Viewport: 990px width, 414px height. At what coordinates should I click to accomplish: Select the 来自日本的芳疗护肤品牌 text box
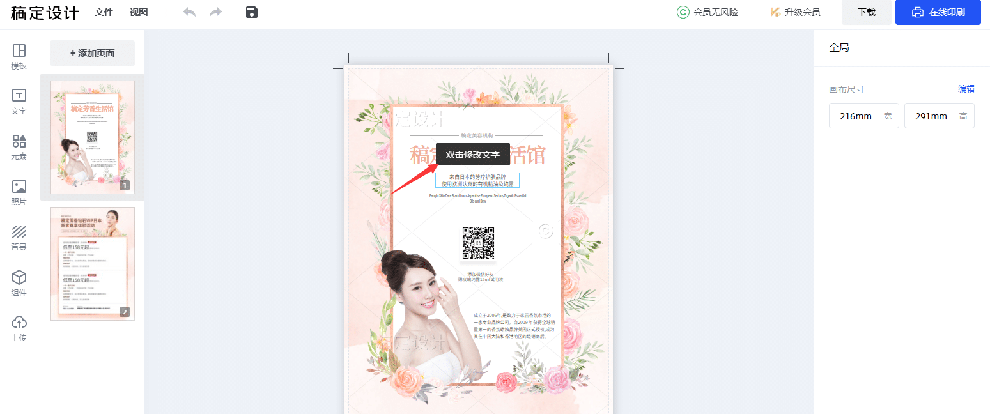[x=478, y=180]
